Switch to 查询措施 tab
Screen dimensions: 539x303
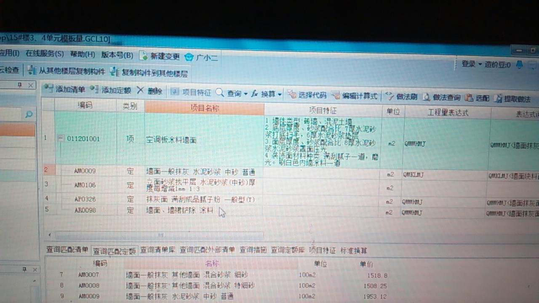tap(253, 250)
